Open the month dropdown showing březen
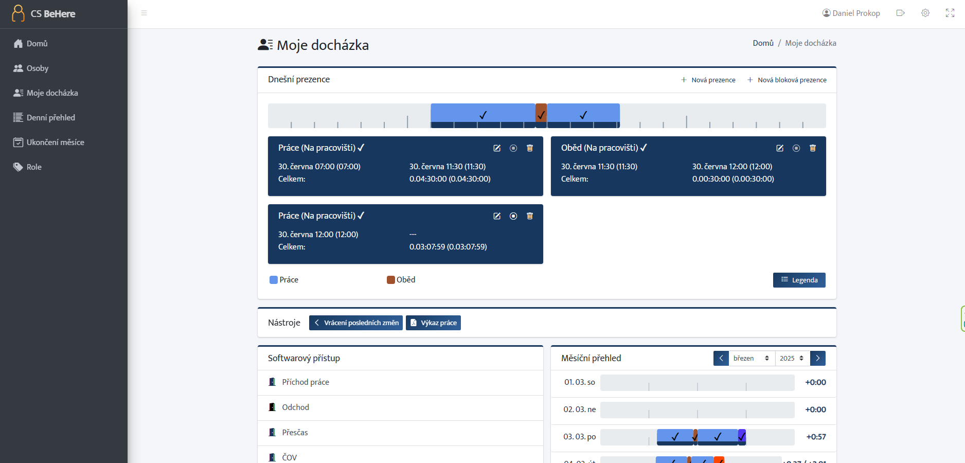The image size is (965, 463). click(752, 358)
